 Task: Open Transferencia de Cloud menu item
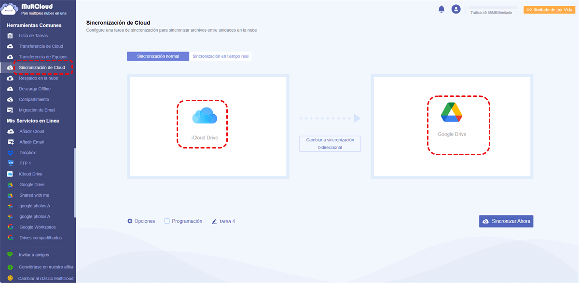41,46
